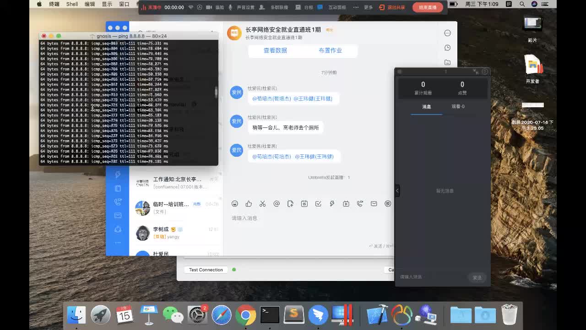This screenshot has height=330, width=586.
Task: Open the 李树成 conversation
Action: click(177, 233)
